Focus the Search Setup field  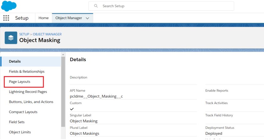pos(161,6)
